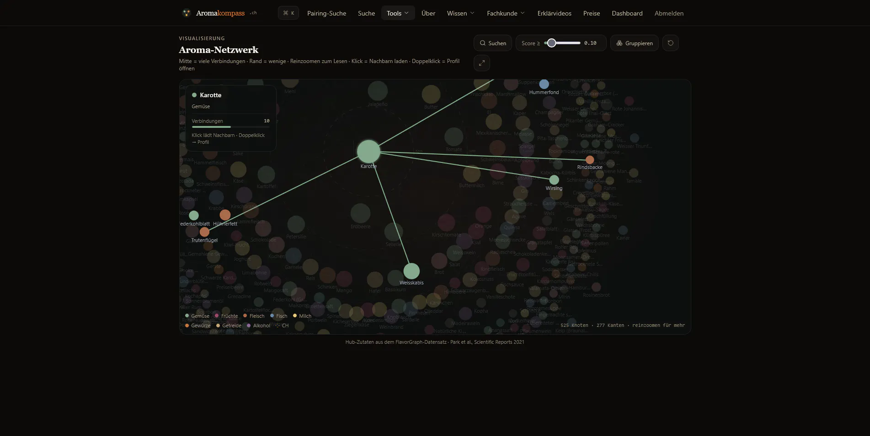Open the command palette ⌘K shortcut button
This screenshot has width=870, height=436.
[288, 13]
